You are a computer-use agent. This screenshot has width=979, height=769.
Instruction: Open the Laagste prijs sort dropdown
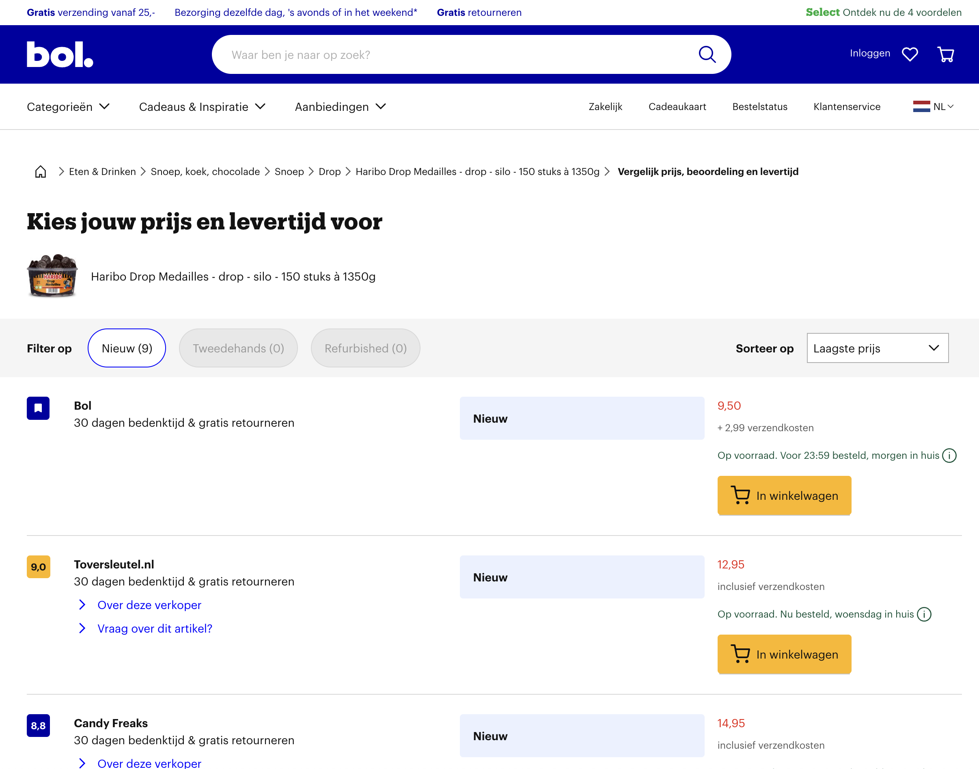(877, 348)
